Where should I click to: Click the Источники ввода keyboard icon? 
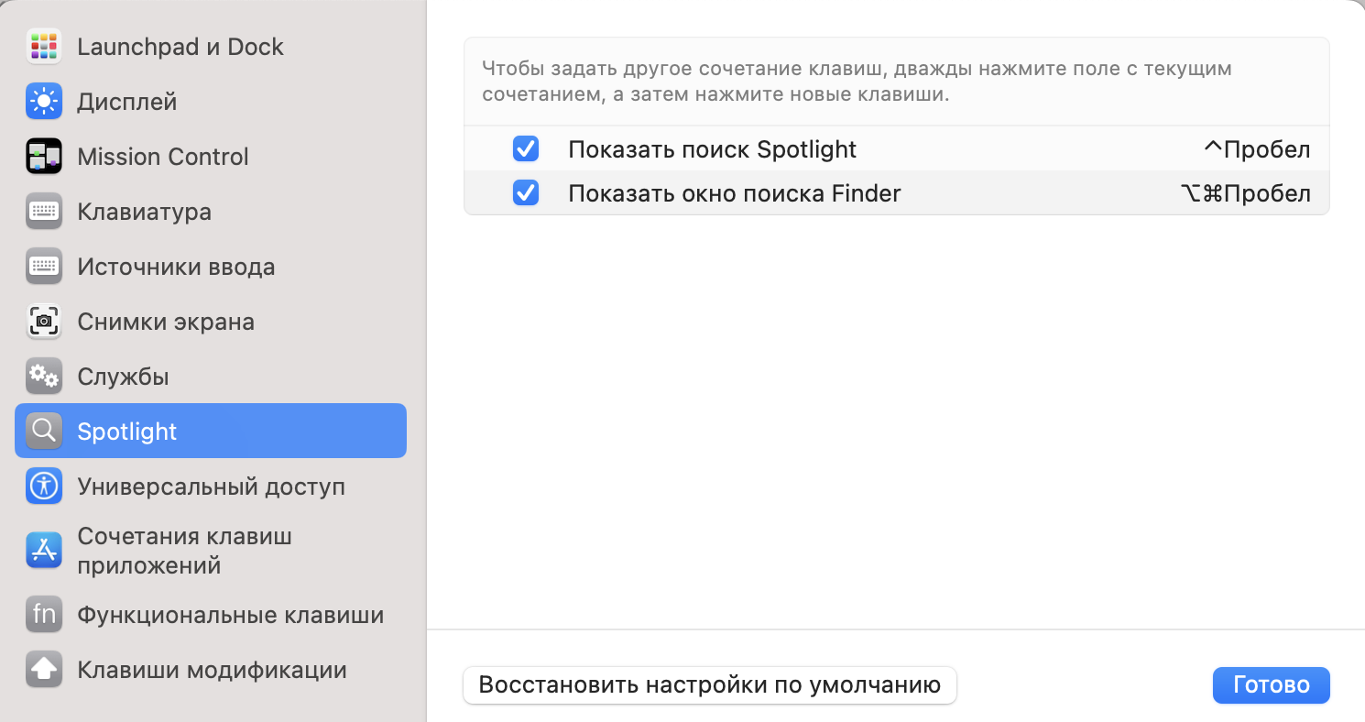(44, 267)
